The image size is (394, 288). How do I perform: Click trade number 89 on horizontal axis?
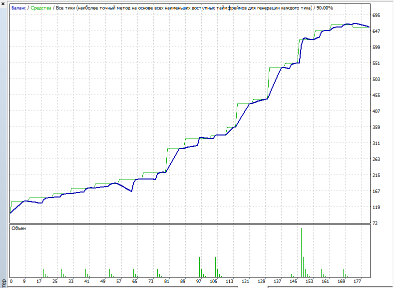(183, 281)
